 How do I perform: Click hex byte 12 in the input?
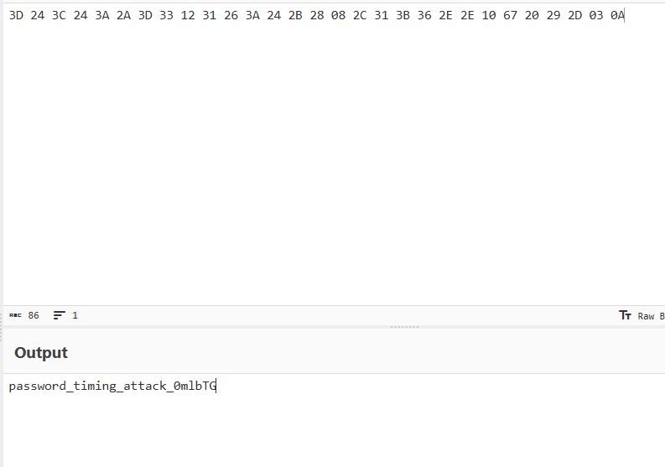click(x=188, y=15)
